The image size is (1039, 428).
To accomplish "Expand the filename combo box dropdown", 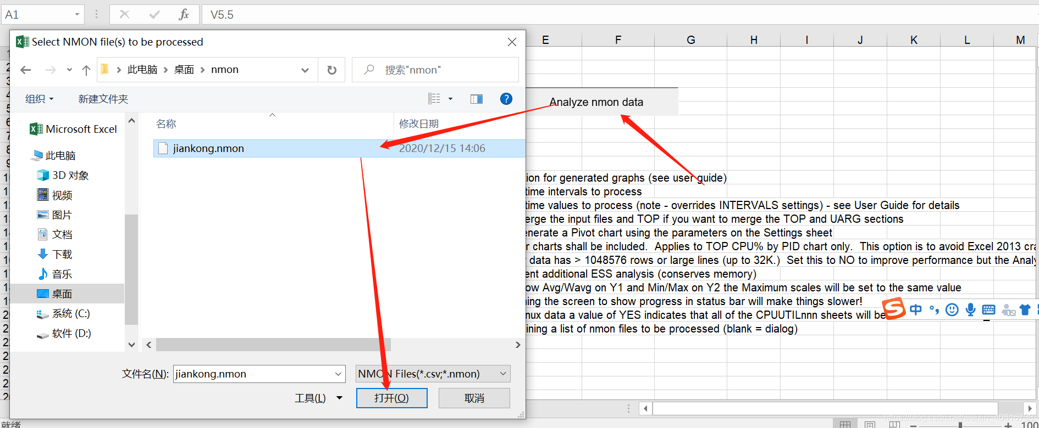I will point(338,374).
